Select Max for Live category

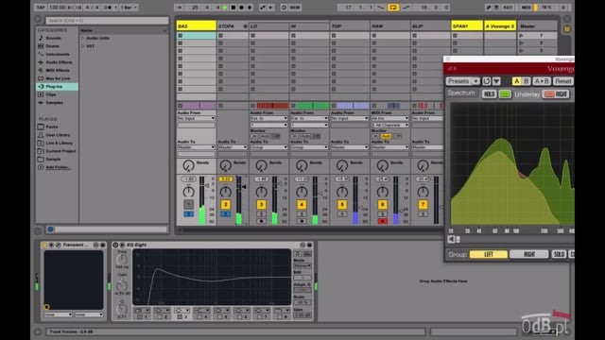tap(58, 78)
